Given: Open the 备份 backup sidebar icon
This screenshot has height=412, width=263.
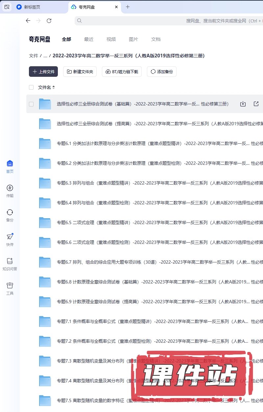Looking at the screenshot, I should point(10,213).
